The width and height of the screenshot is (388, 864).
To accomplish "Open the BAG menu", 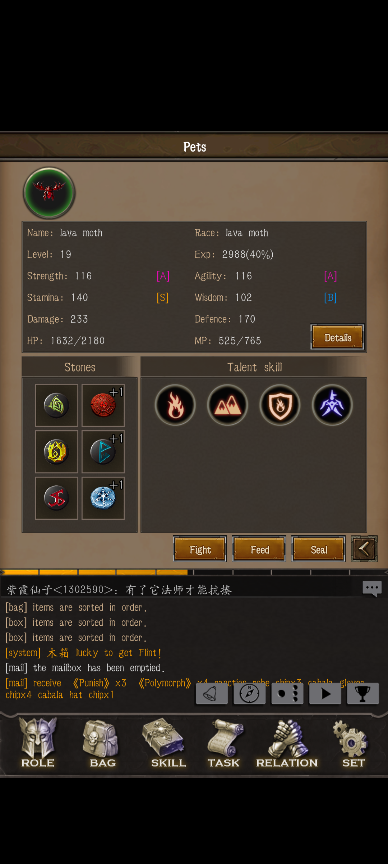I will [102, 743].
